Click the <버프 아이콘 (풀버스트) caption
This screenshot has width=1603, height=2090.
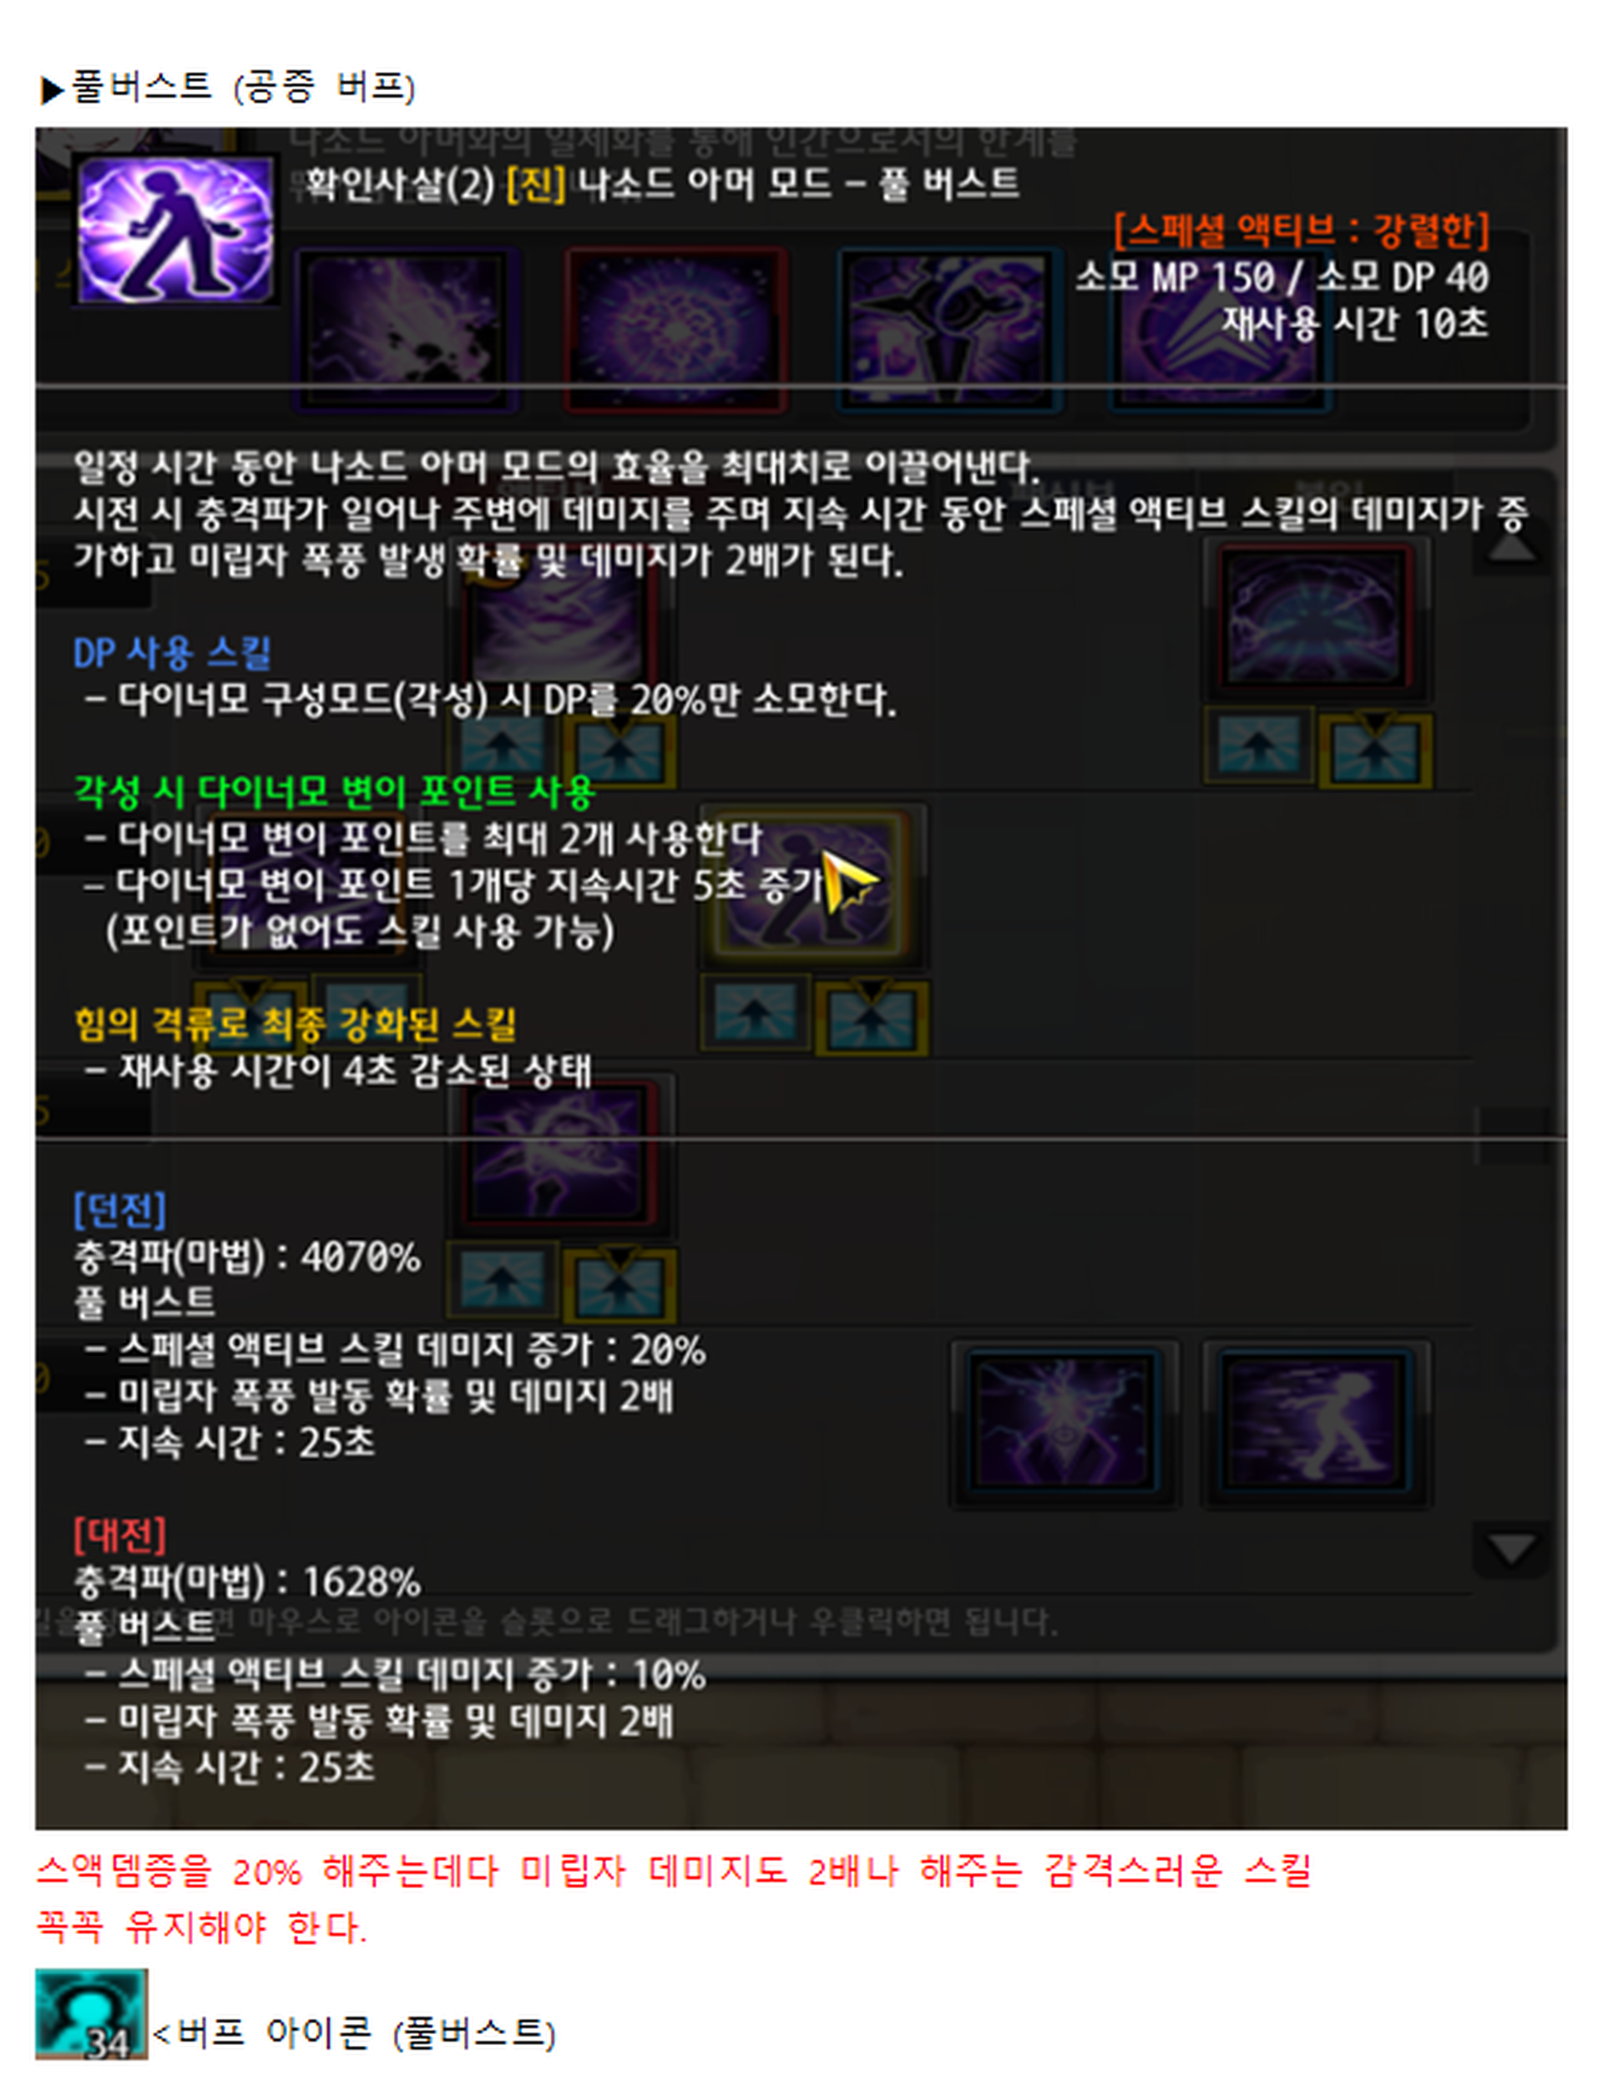tap(354, 2034)
